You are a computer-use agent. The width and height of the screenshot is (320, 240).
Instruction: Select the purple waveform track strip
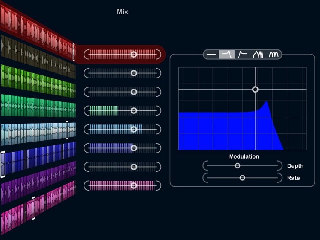[38, 182]
